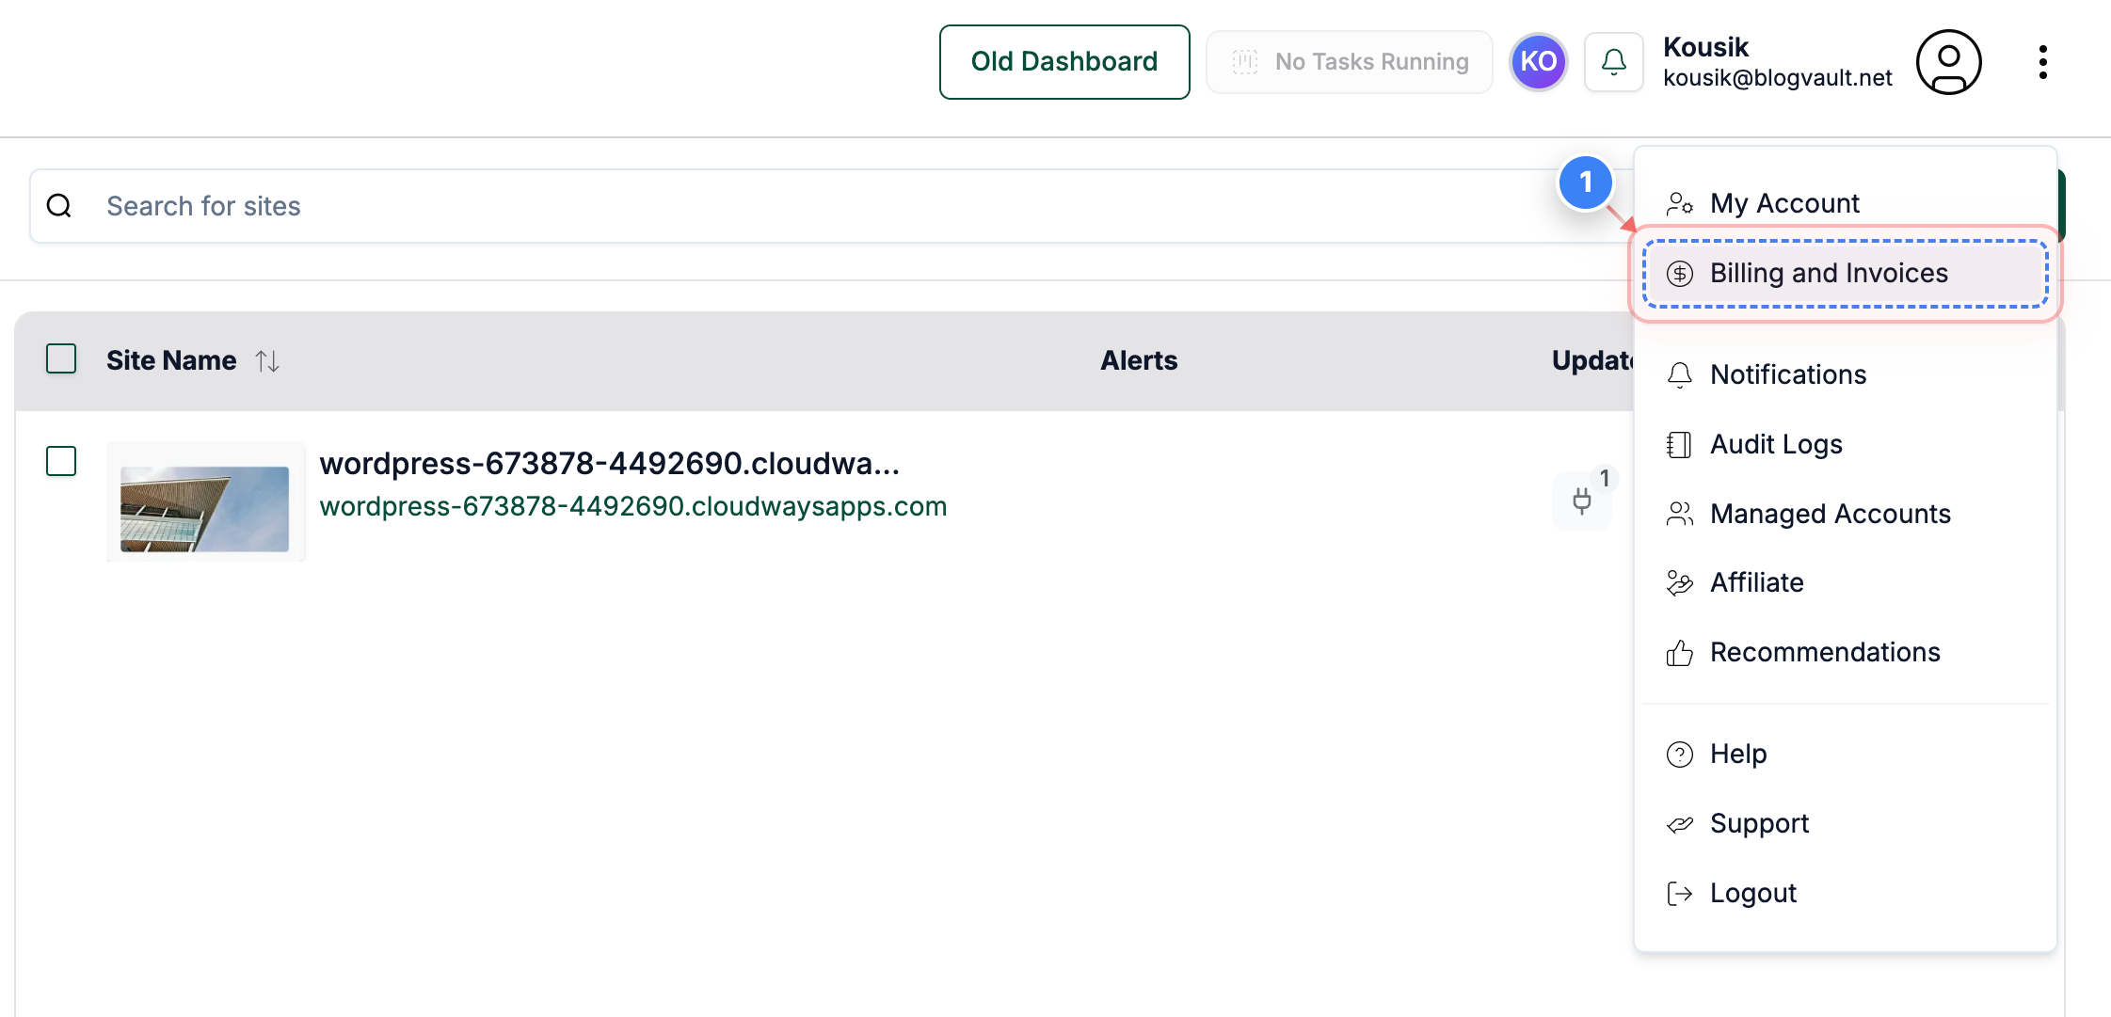Click the Audit Logs notebook icon

[x=1679, y=444]
